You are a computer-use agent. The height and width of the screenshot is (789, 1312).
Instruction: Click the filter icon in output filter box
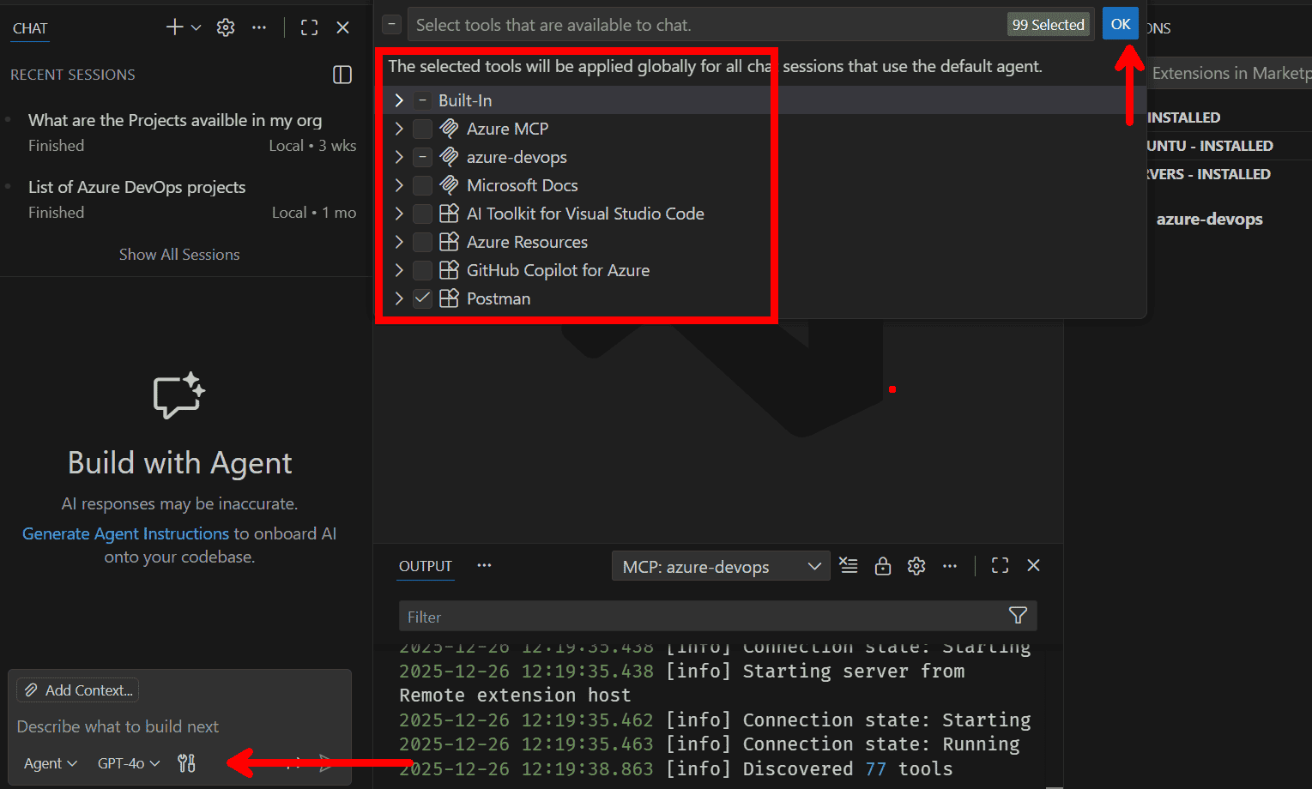pos(1018,615)
